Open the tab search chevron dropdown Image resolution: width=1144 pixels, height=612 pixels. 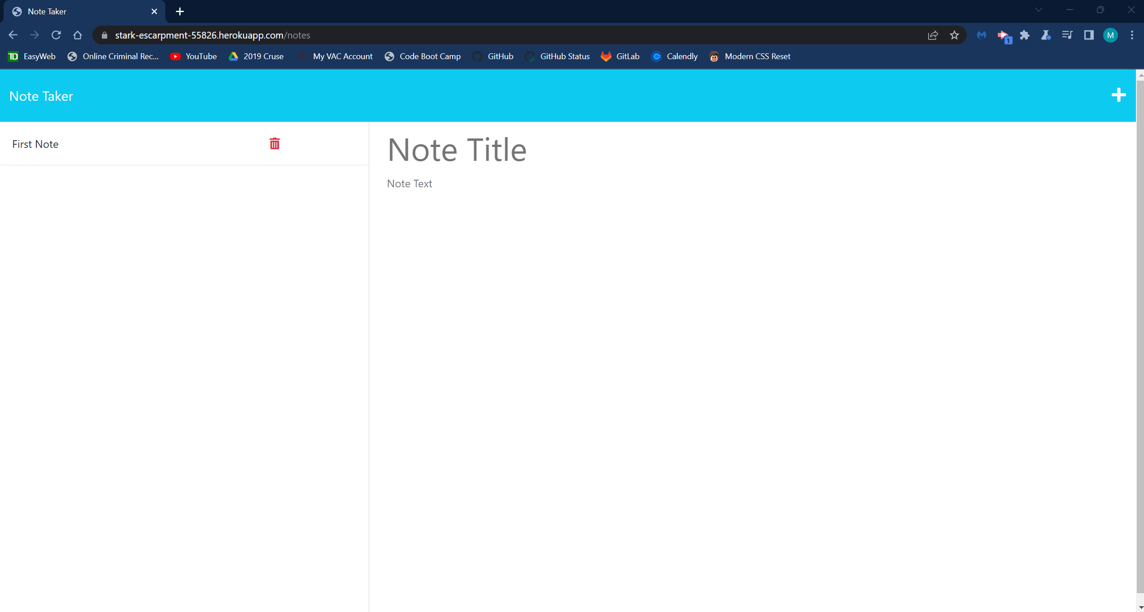pyautogui.click(x=1038, y=9)
